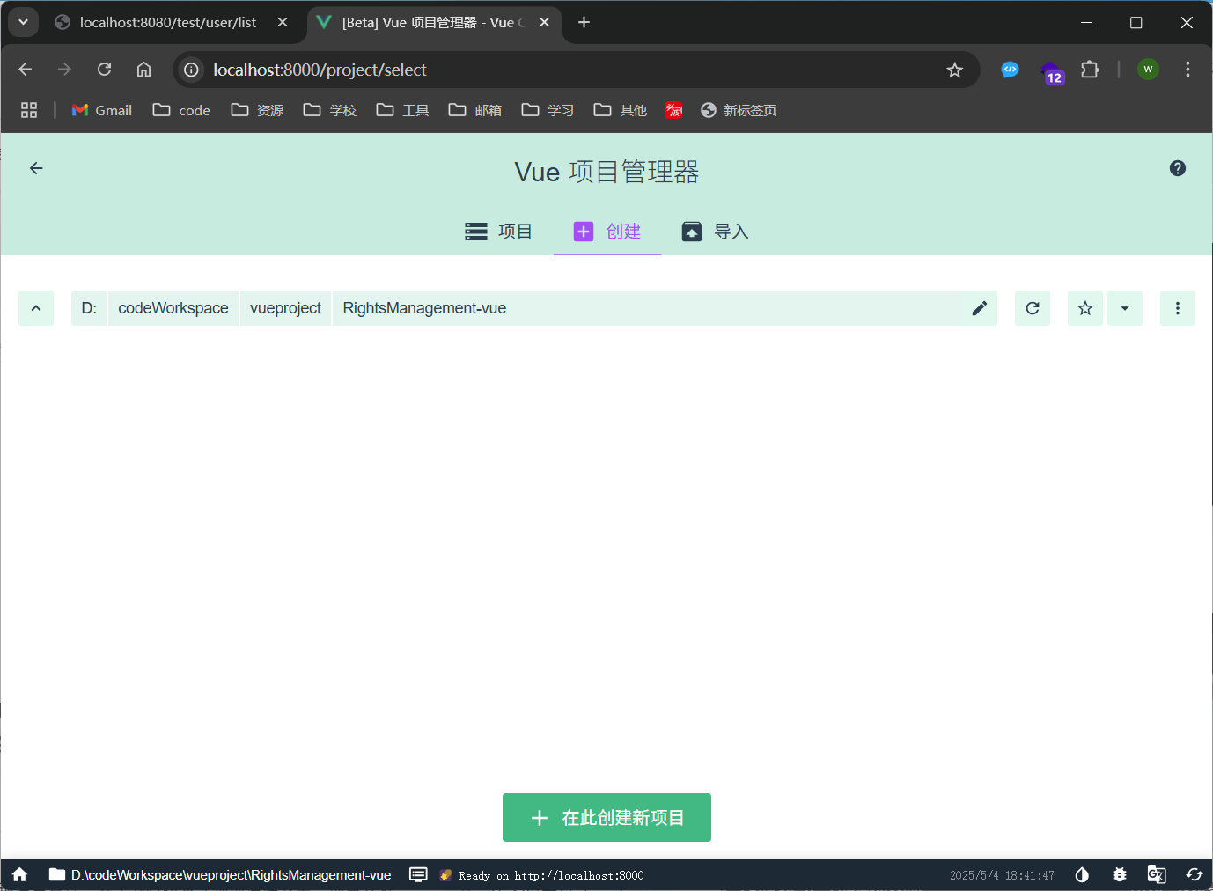Open the extension with 12 badge
This screenshot has height=891, width=1213.
[x=1051, y=71]
